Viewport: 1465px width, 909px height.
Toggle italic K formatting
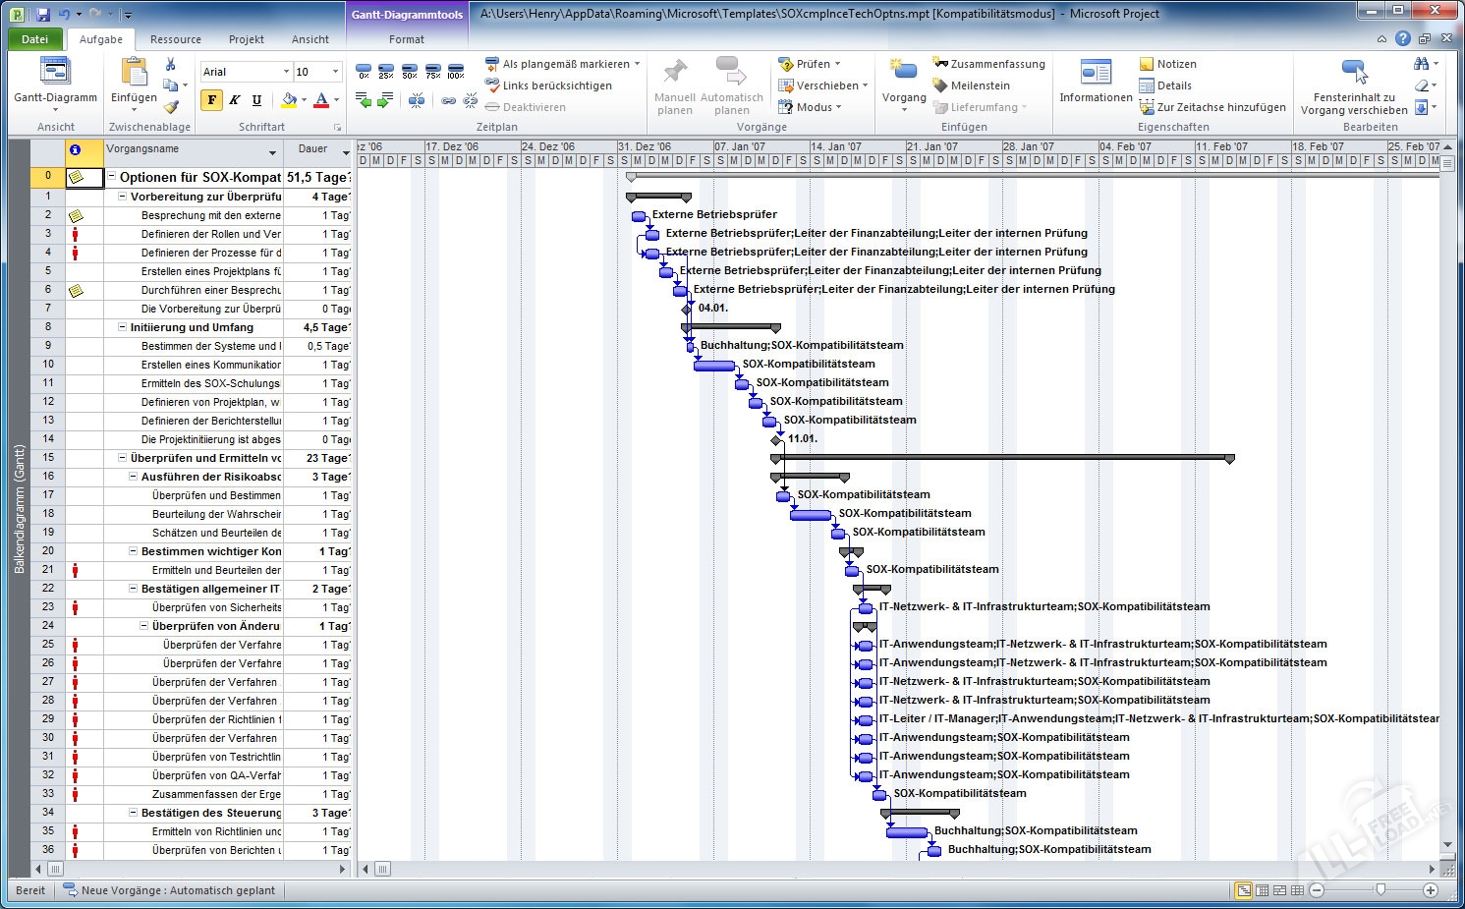click(x=234, y=100)
